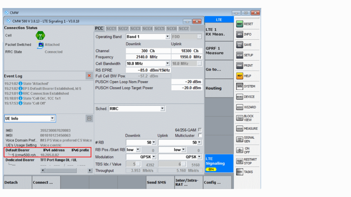Image resolution: width=351 pixels, height=197 pixels.
Task: Open the uplink Modulation QPSK dropdown
Action: (x=199, y=157)
